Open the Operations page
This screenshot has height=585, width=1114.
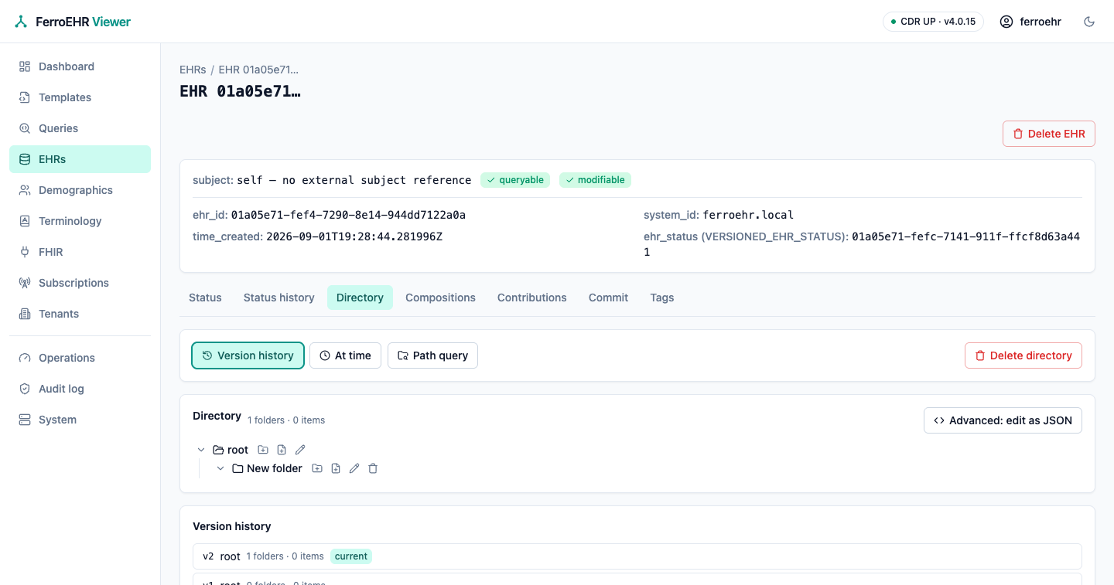[x=80, y=358]
